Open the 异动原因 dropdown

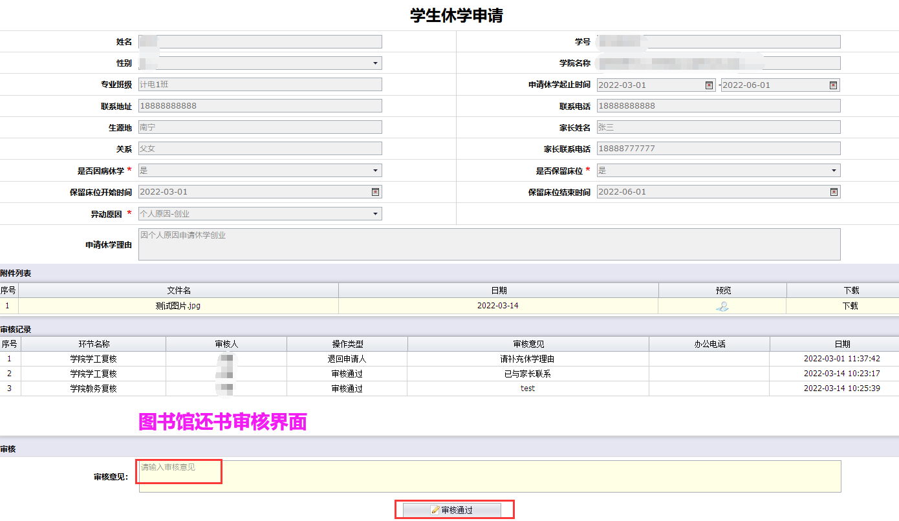[375, 214]
